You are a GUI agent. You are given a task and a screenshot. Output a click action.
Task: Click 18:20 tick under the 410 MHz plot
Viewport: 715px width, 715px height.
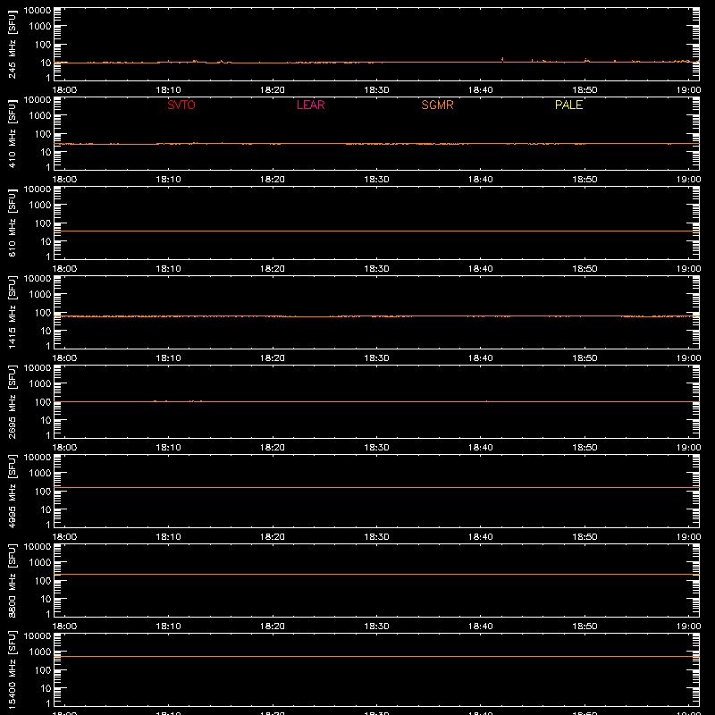click(273, 180)
